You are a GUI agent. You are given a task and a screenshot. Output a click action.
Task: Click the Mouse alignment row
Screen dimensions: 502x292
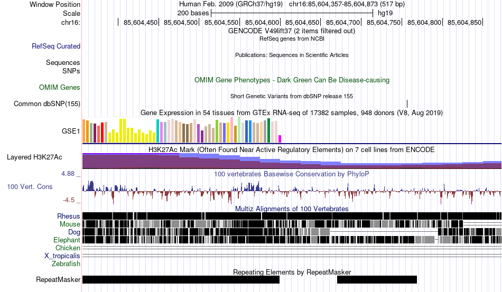[292, 223]
